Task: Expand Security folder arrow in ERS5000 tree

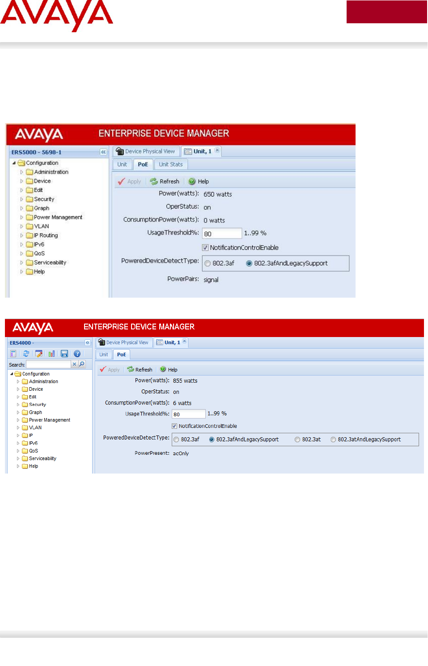Action: [x=21, y=199]
